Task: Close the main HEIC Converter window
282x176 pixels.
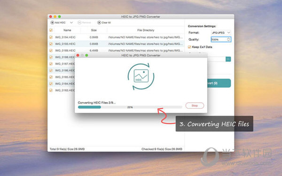Action: pos(51,16)
